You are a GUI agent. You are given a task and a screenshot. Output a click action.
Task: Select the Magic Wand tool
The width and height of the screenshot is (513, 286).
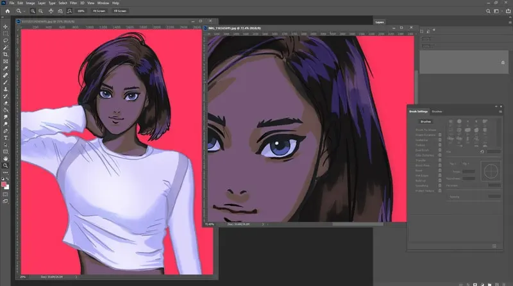coord(5,47)
